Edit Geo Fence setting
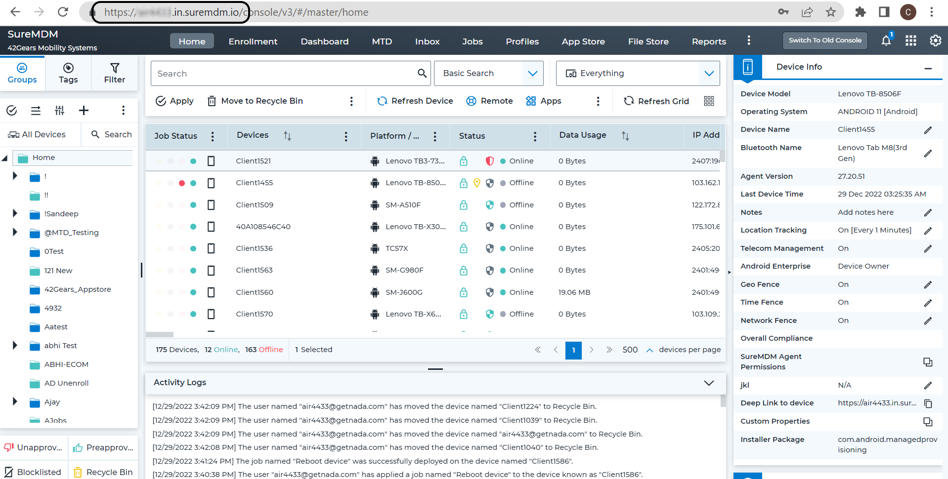Image resolution: width=948 pixels, height=479 pixels. pyautogui.click(x=928, y=284)
